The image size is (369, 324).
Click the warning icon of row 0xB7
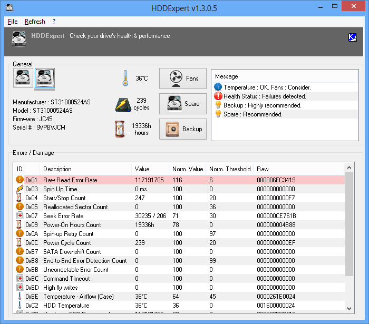20,251
